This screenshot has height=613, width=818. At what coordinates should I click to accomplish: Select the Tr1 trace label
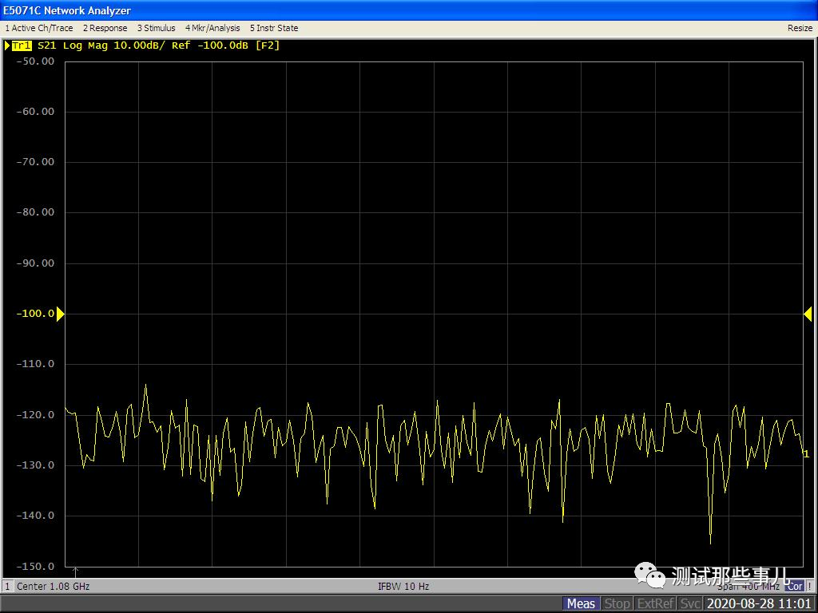[x=22, y=45]
